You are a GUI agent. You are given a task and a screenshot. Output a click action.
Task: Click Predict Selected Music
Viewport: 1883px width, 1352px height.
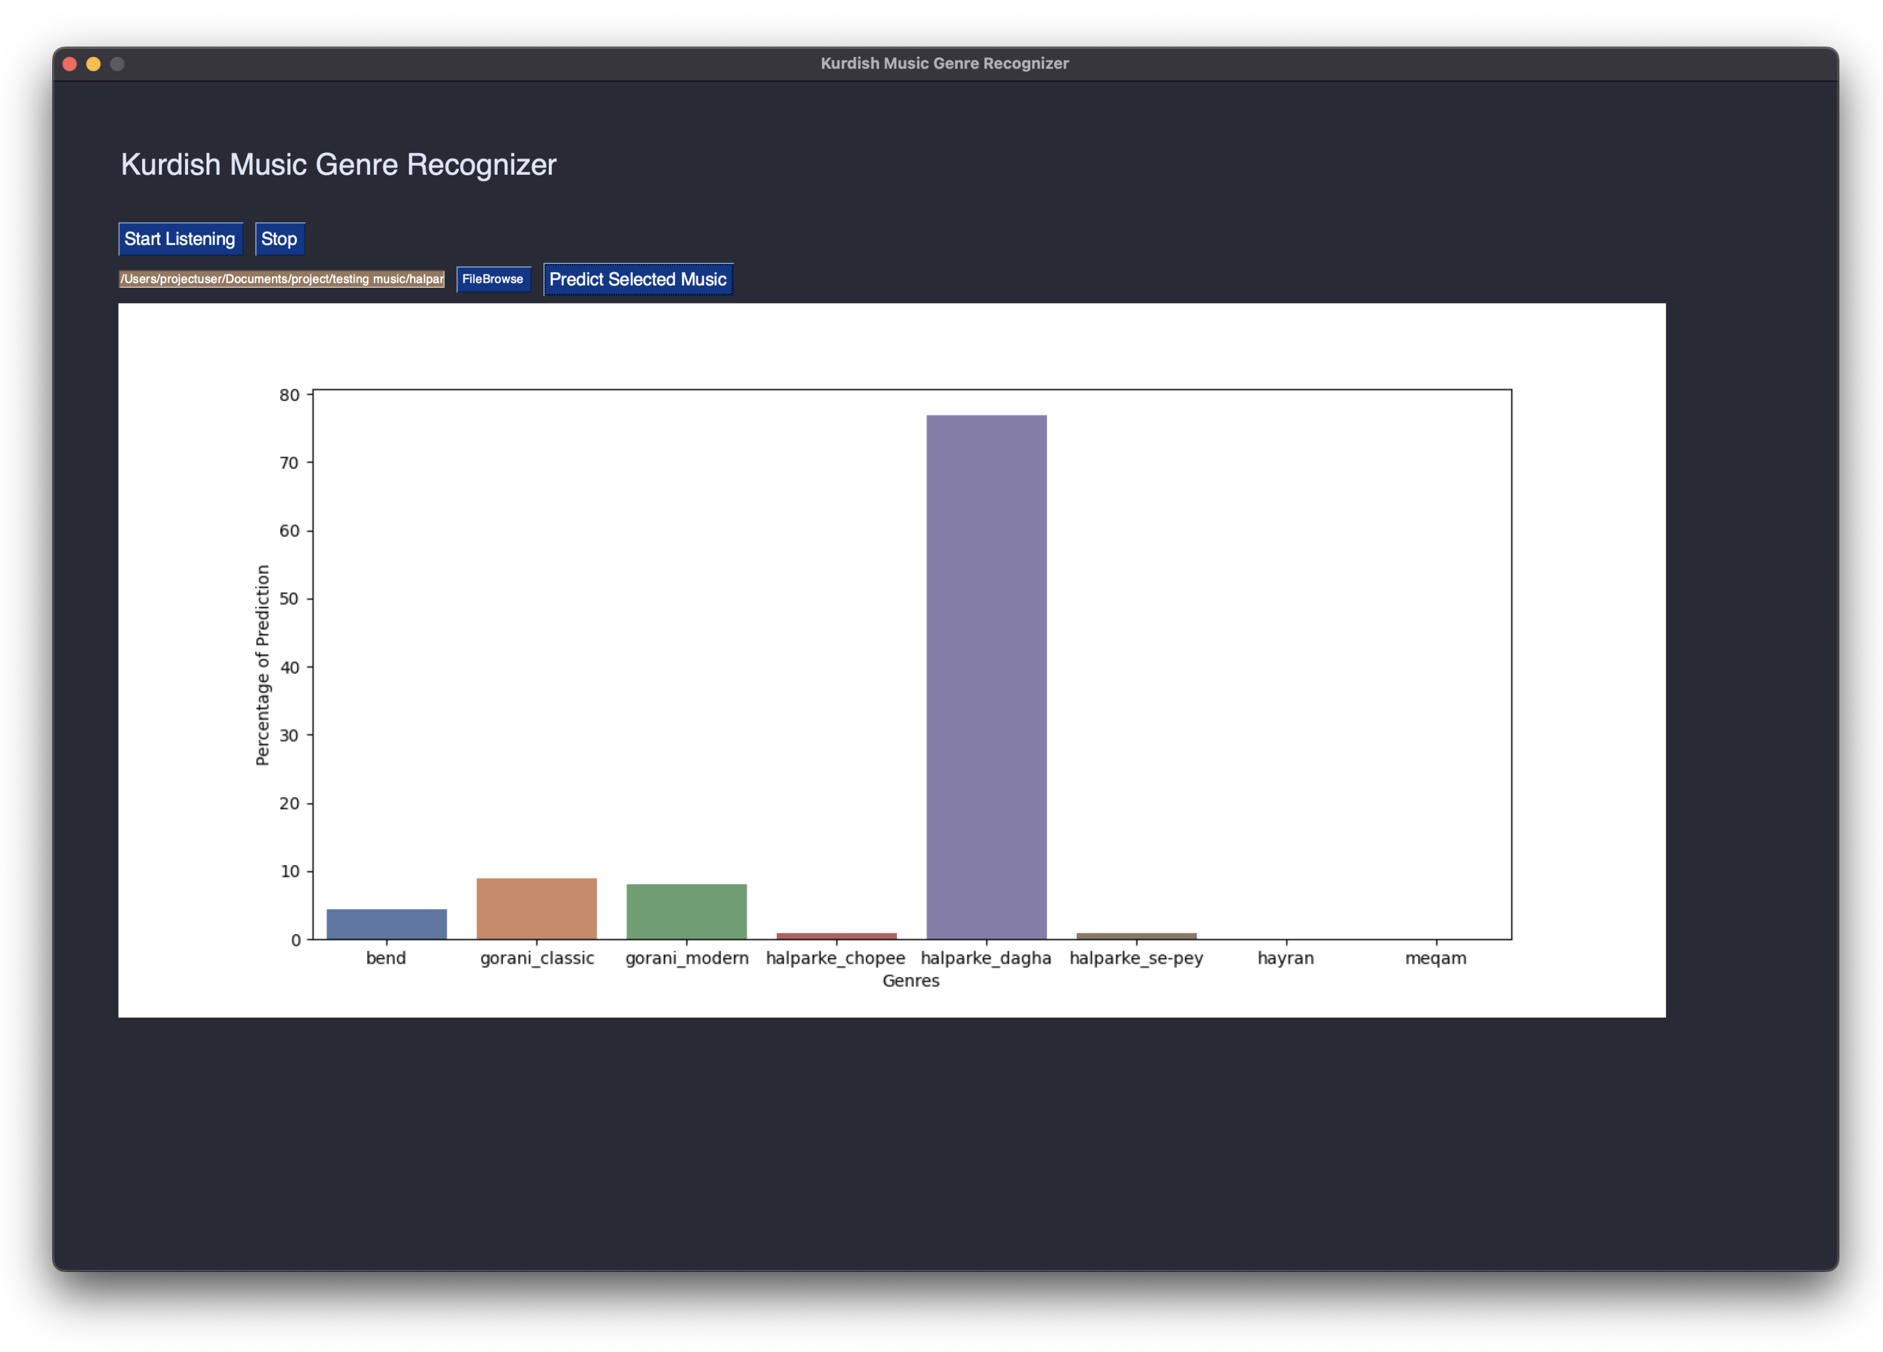click(x=637, y=279)
